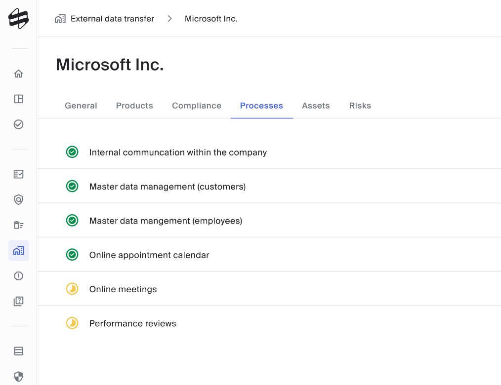
Task: Click yellow pending icon for Performance reviews
Action: pyautogui.click(x=72, y=323)
